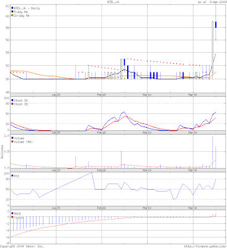Click the Mar10 date label under RSI chart
The image size is (227, 248).
147,208
